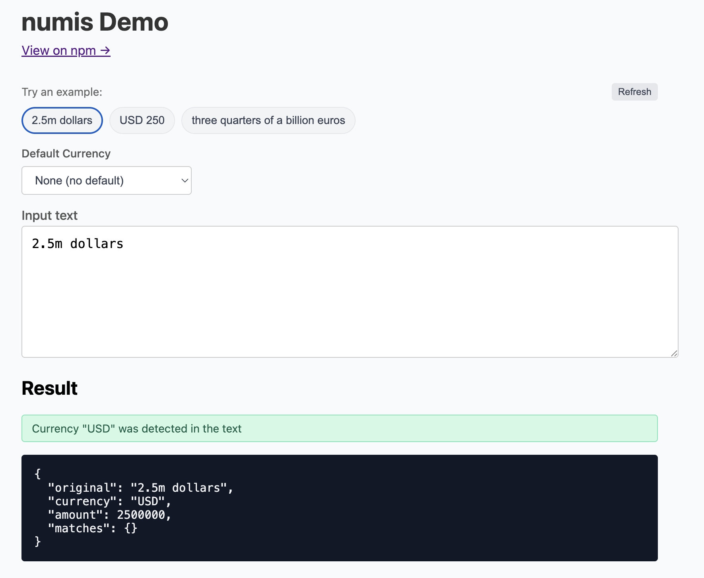Click the 'Input text' label above the textarea
Image resolution: width=704 pixels, height=578 pixels.
click(49, 215)
